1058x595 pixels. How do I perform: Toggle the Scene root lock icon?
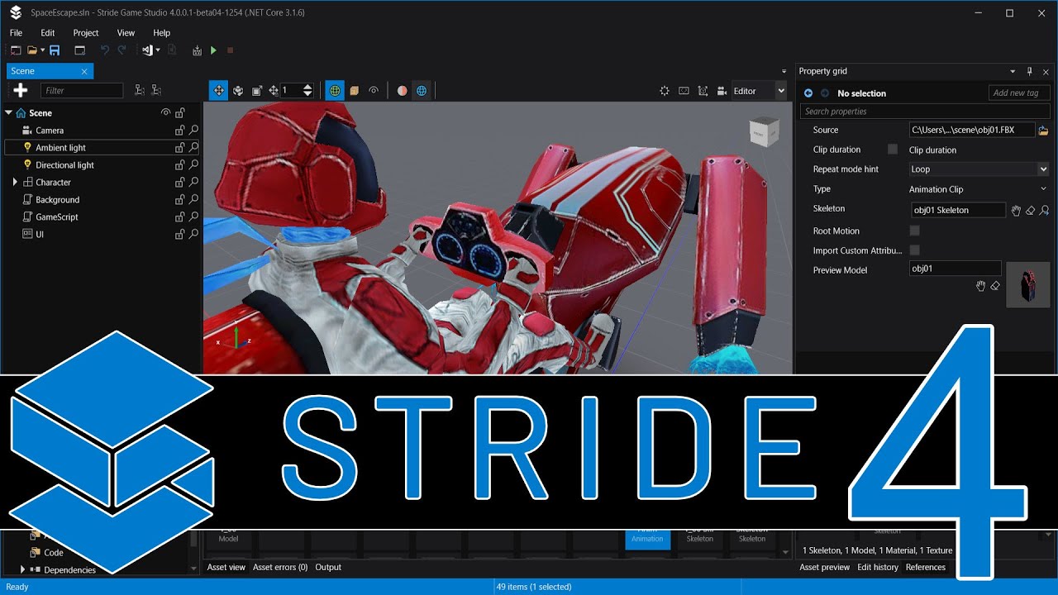pyautogui.click(x=179, y=113)
